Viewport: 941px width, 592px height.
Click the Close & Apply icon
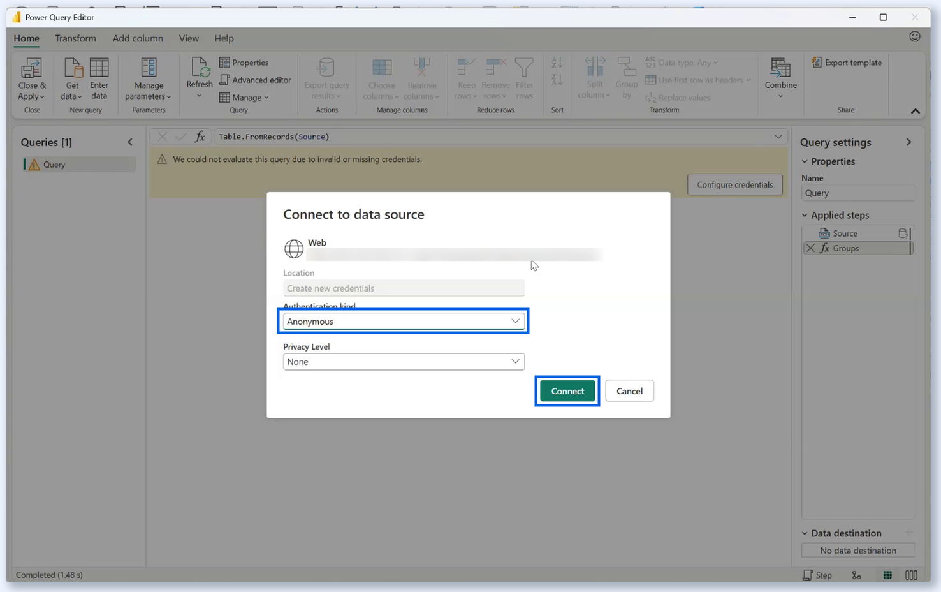(x=31, y=68)
